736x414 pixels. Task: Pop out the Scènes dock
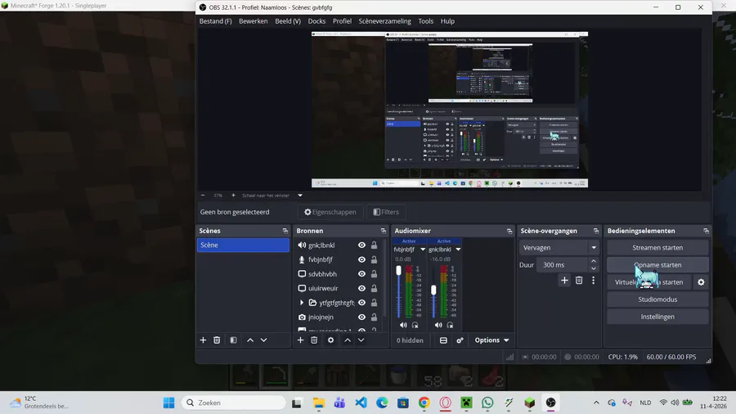pyautogui.click(x=285, y=231)
